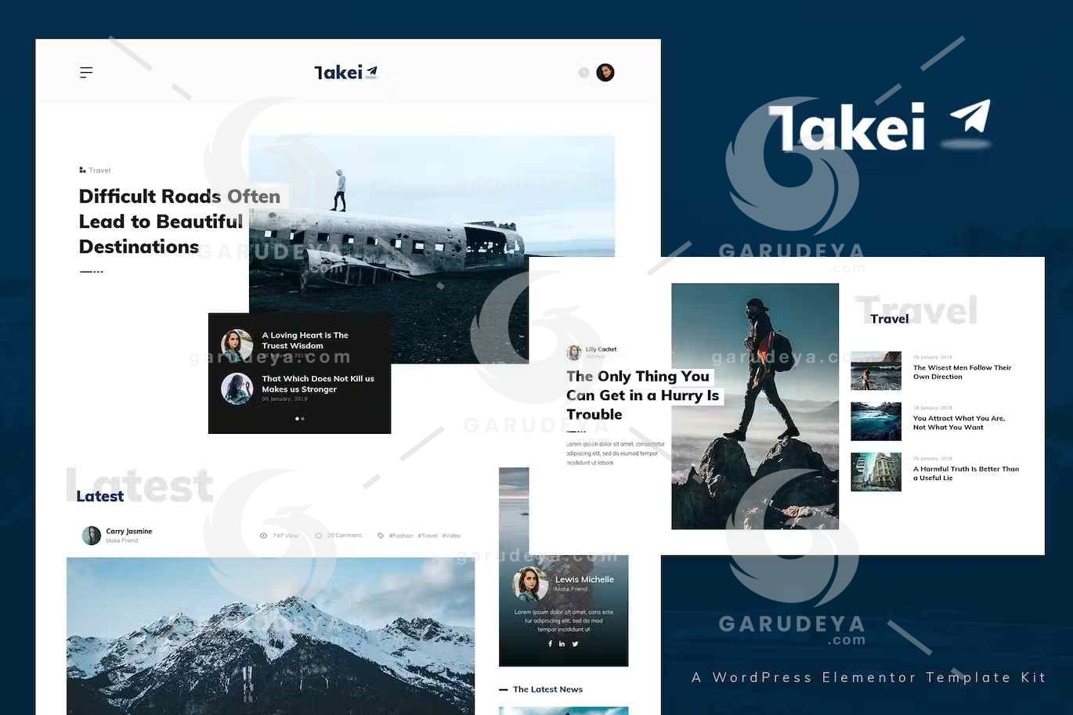
Task: Open the Lewis Michelle author name
Action: click(x=584, y=580)
